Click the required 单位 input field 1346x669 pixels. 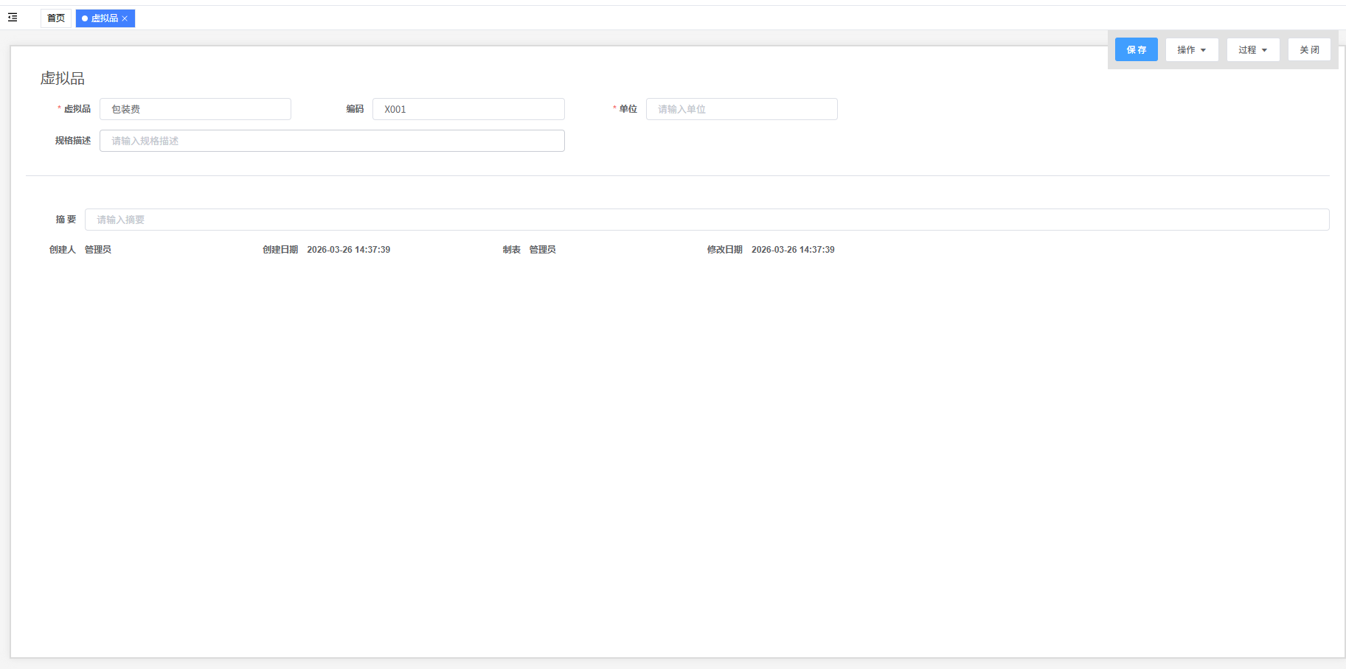741,109
